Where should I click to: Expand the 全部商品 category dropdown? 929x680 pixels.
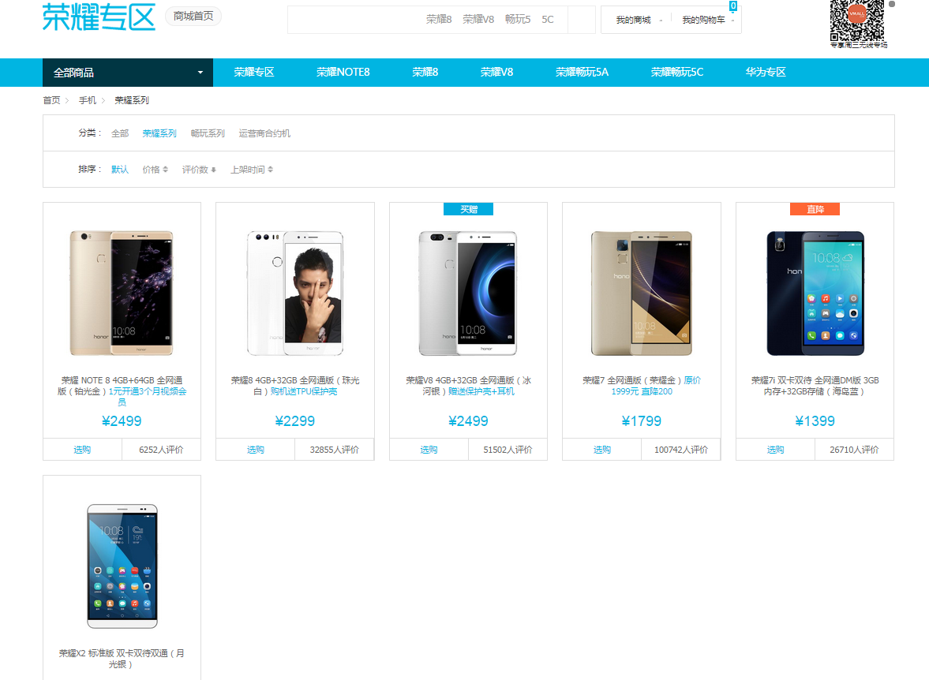(x=126, y=72)
